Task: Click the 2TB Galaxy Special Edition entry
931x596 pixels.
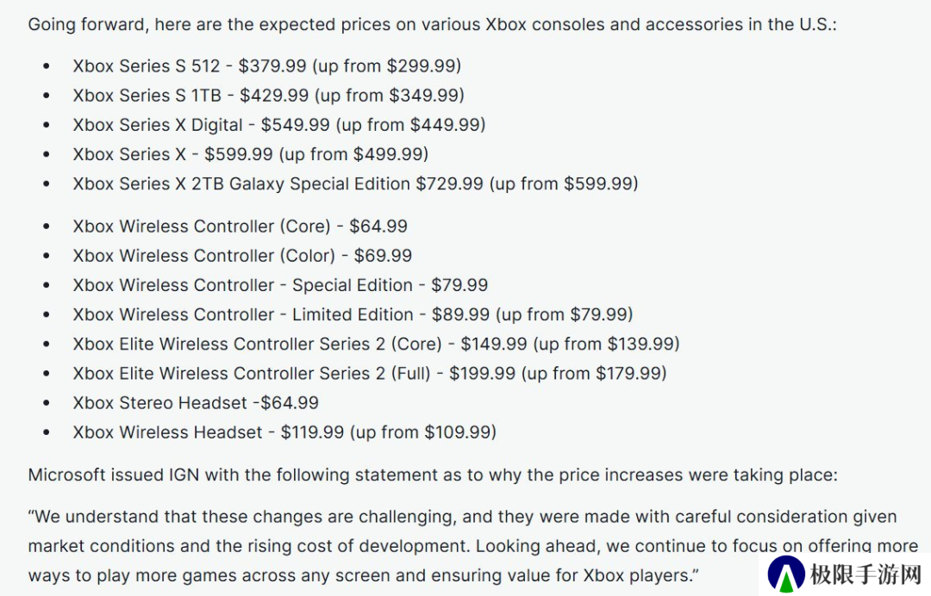Action: coord(355,183)
